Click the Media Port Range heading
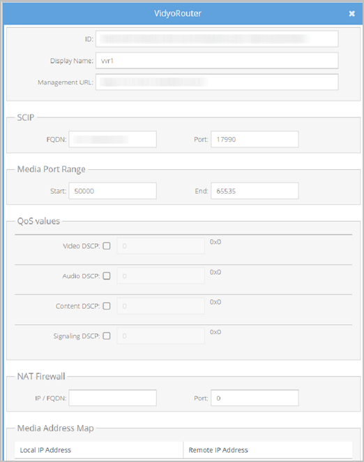This screenshot has height=462, width=364. [51, 169]
